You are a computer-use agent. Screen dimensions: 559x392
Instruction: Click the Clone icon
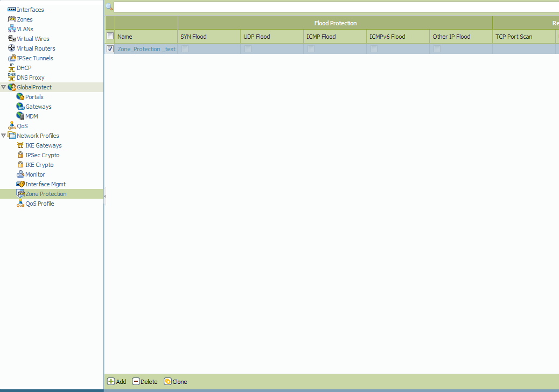click(167, 381)
